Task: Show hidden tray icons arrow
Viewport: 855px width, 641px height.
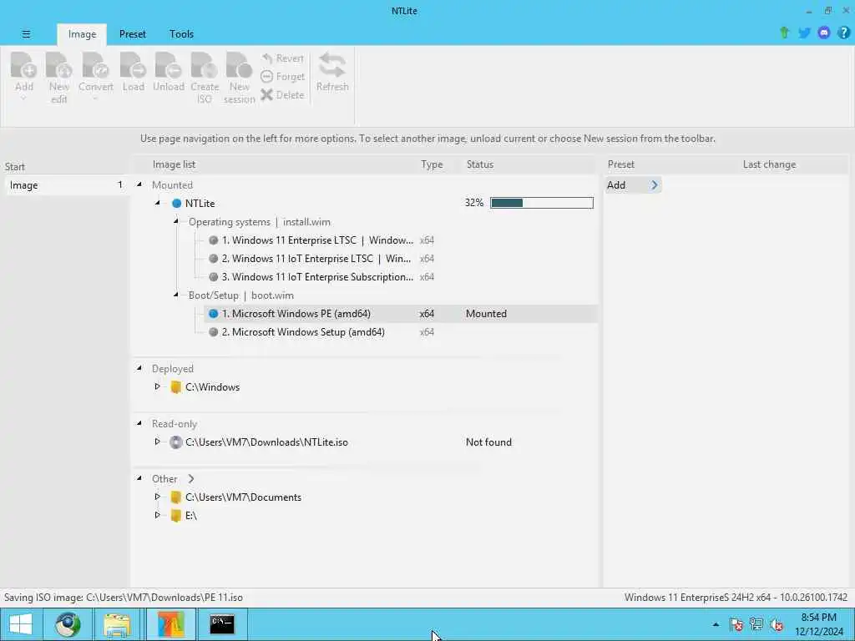Action: pos(716,624)
